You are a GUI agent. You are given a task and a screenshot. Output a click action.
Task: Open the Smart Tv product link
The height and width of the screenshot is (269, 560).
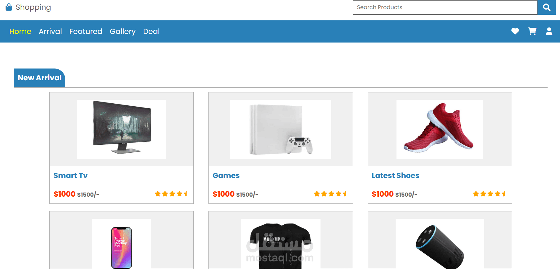tap(70, 175)
